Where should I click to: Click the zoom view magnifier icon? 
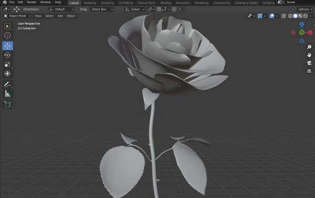coord(309,47)
